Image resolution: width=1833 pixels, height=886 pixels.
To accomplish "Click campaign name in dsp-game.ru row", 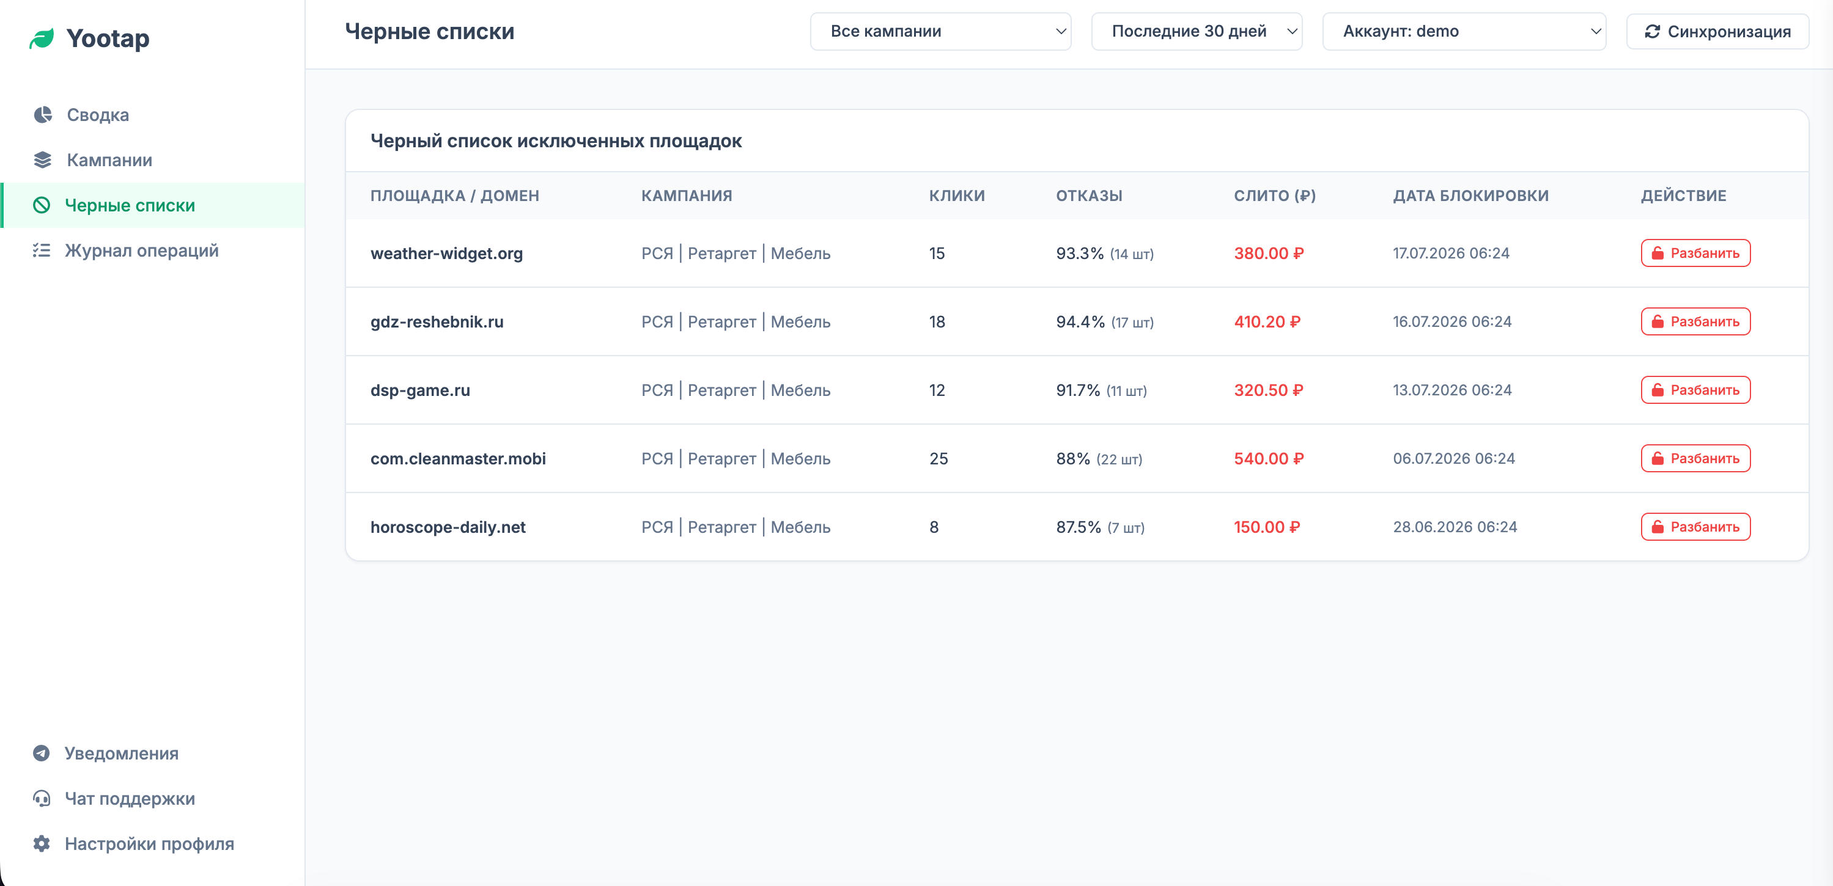I will click(736, 390).
